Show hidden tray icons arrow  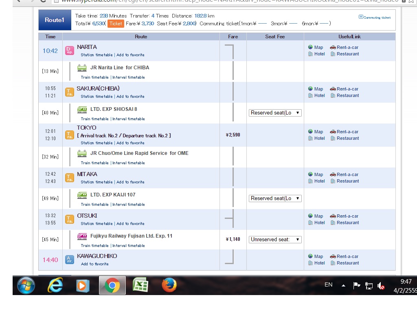pos(344,286)
